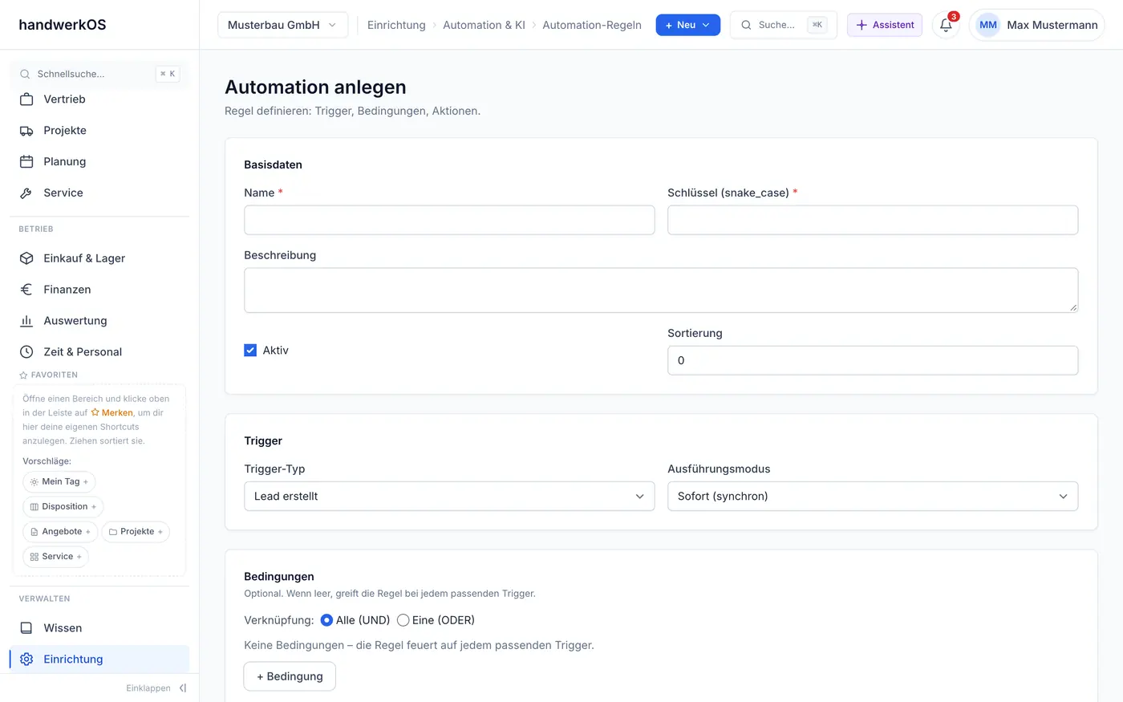Open notifications bell icon
The width and height of the screenshot is (1123, 702).
tap(946, 25)
